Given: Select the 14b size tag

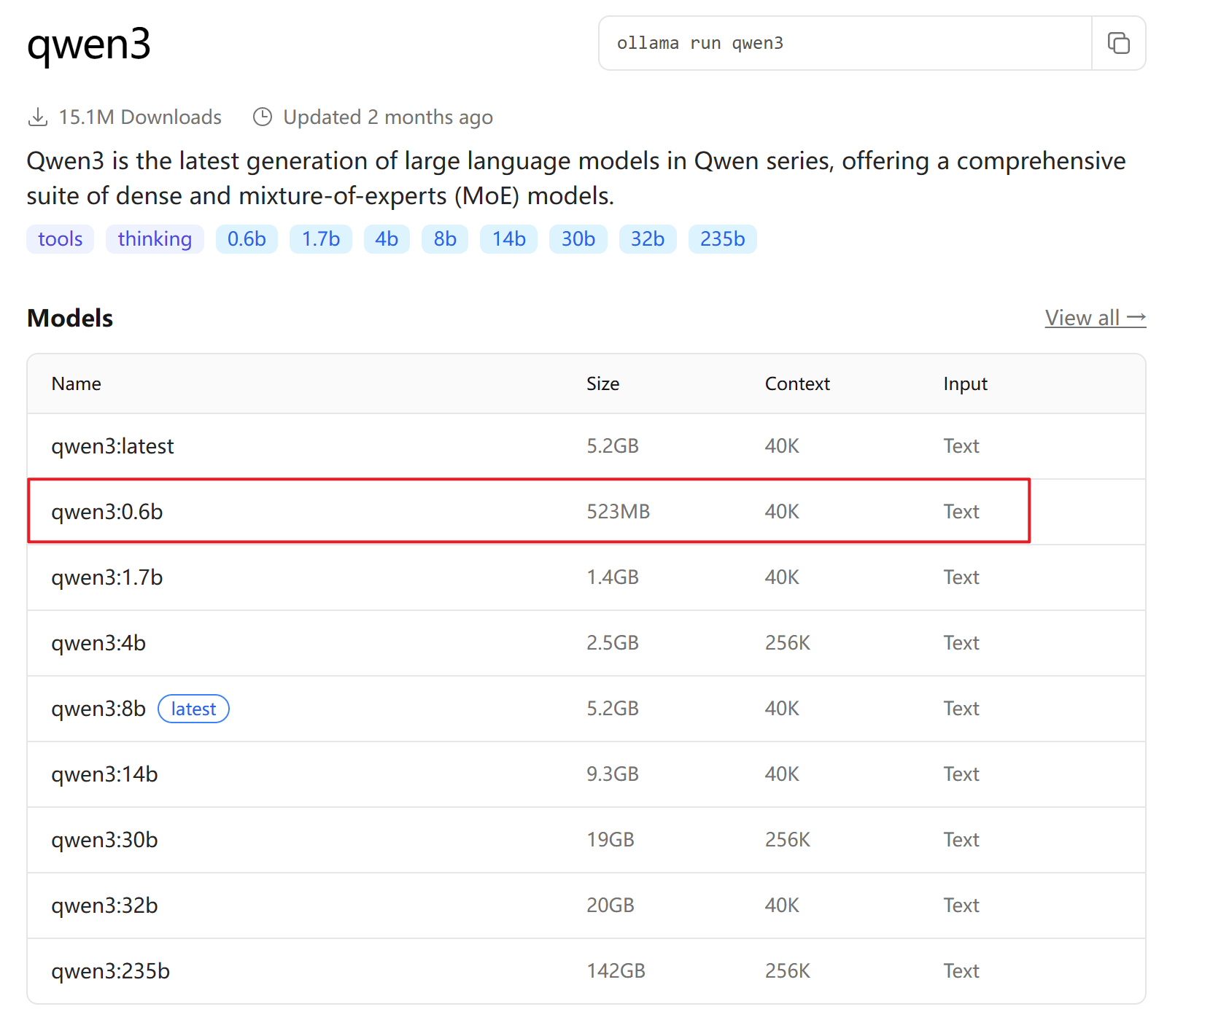Looking at the screenshot, I should pyautogui.click(x=508, y=239).
